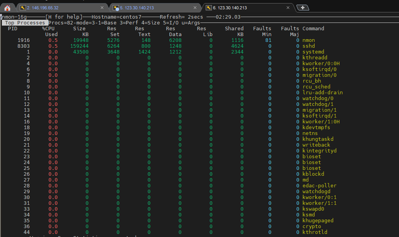This screenshot has width=399, height=237.
Task: Select the sshd process row command
Action: click(x=308, y=46)
